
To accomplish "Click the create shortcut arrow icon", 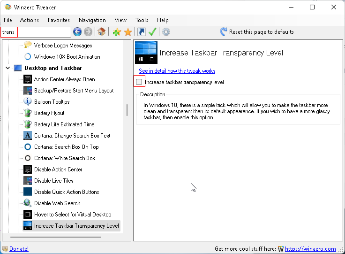I will (141, 32).
